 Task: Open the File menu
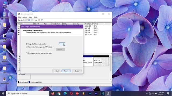point(20,17)
